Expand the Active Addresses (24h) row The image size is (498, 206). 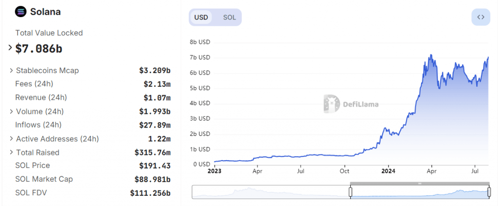coord(11,139)
